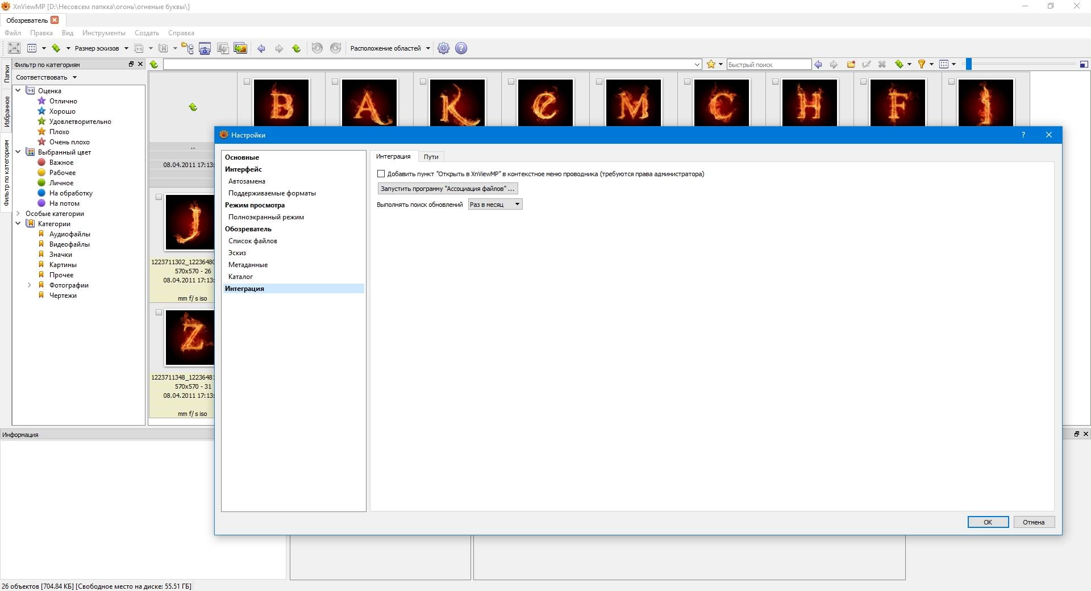Click 'Запустить программу Ассоциация файлов' button
Viewport: 1091px width, 591px height.
point(448,189)
